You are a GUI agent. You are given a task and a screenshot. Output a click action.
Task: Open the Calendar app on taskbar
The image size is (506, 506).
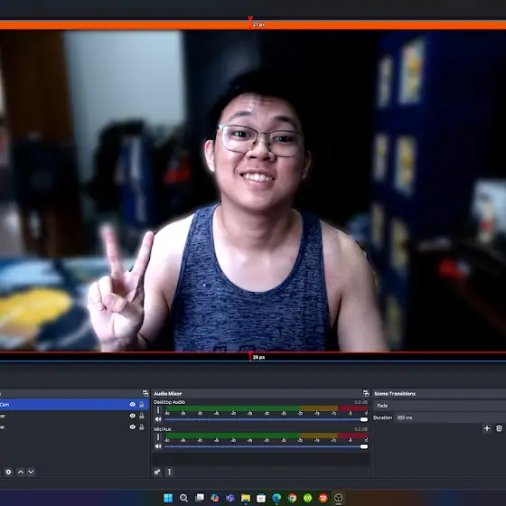point(261,498)
